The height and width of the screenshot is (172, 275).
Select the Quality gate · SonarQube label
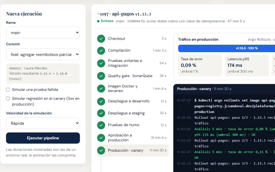pyautogui.click(x=130, y=76)
